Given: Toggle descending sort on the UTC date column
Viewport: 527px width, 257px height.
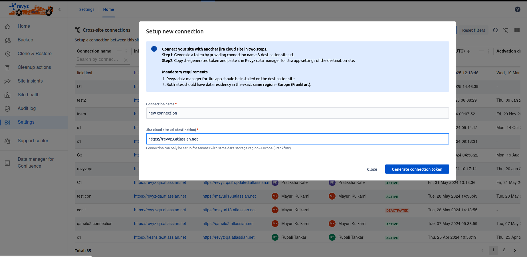Looking at the screenshot, I should 469,51.
